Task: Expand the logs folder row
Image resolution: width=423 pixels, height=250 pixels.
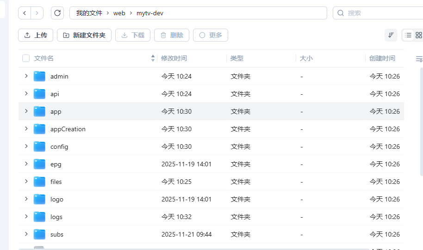Action: 26,216
